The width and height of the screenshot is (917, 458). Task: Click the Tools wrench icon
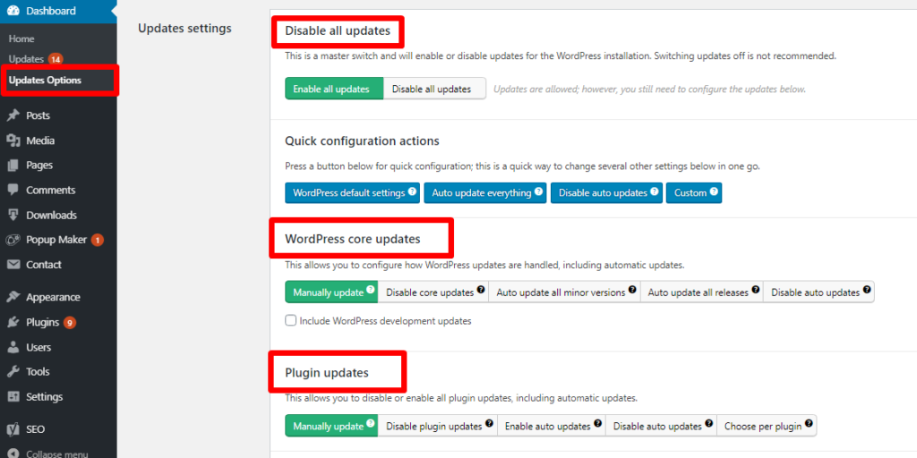click(x=13, y=372)
